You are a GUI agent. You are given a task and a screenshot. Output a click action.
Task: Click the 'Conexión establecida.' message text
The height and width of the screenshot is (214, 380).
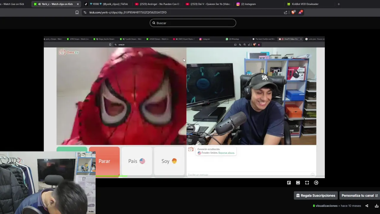tap(209, 149)
